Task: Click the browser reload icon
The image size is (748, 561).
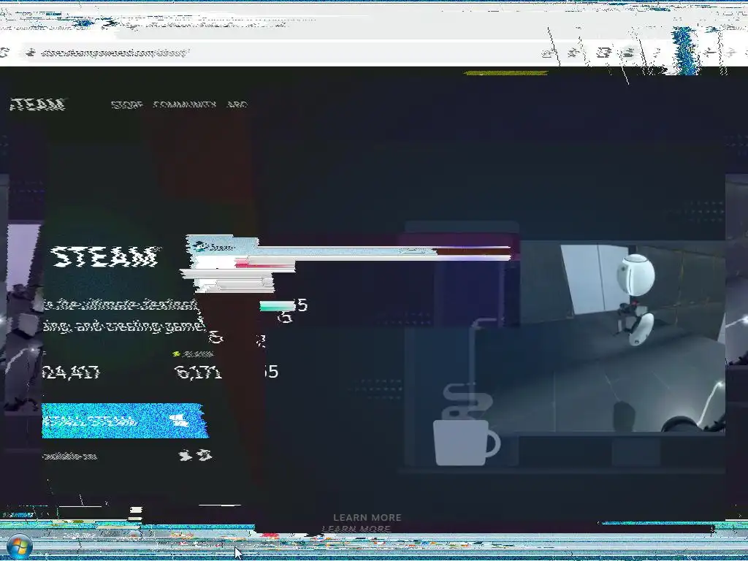Action: pos(4,53)
